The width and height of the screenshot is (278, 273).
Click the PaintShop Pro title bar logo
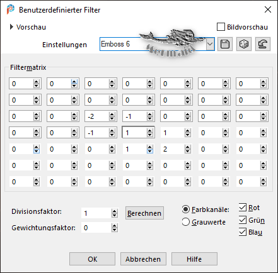[x=11, y=9]
